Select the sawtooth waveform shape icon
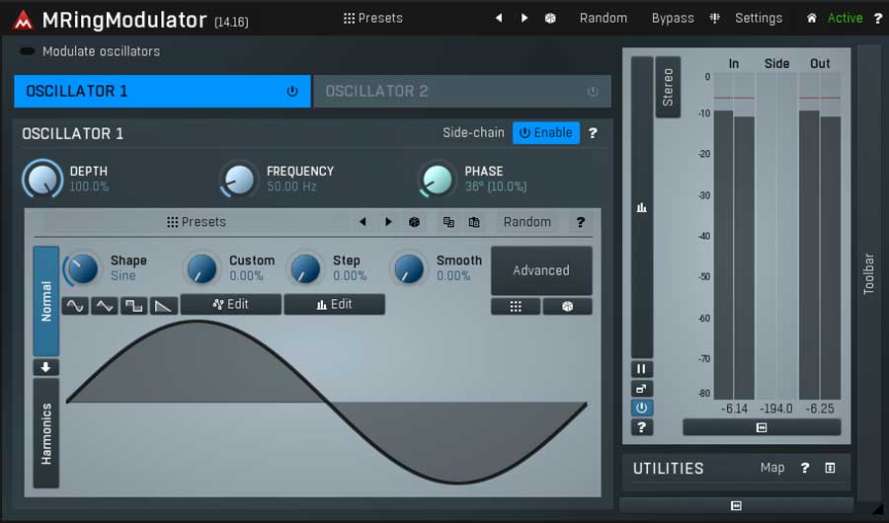Image resolution: width=889 pixels, height=523 pixels. tap(163, 306)
